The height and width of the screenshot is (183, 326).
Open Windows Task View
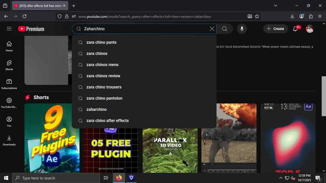tap(106, 178)
